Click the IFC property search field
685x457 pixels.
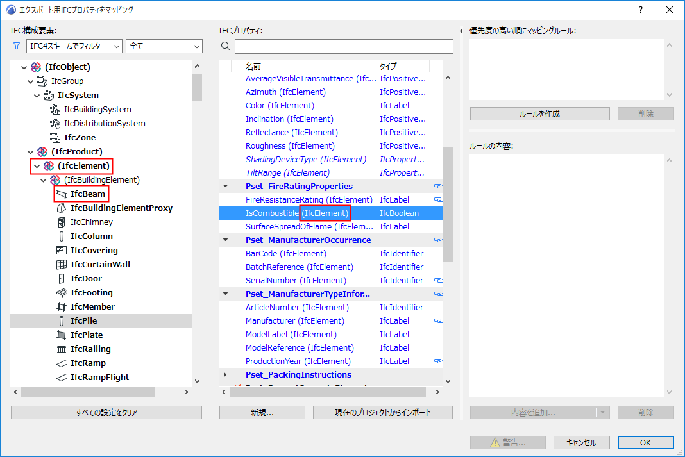coord(344,46)
